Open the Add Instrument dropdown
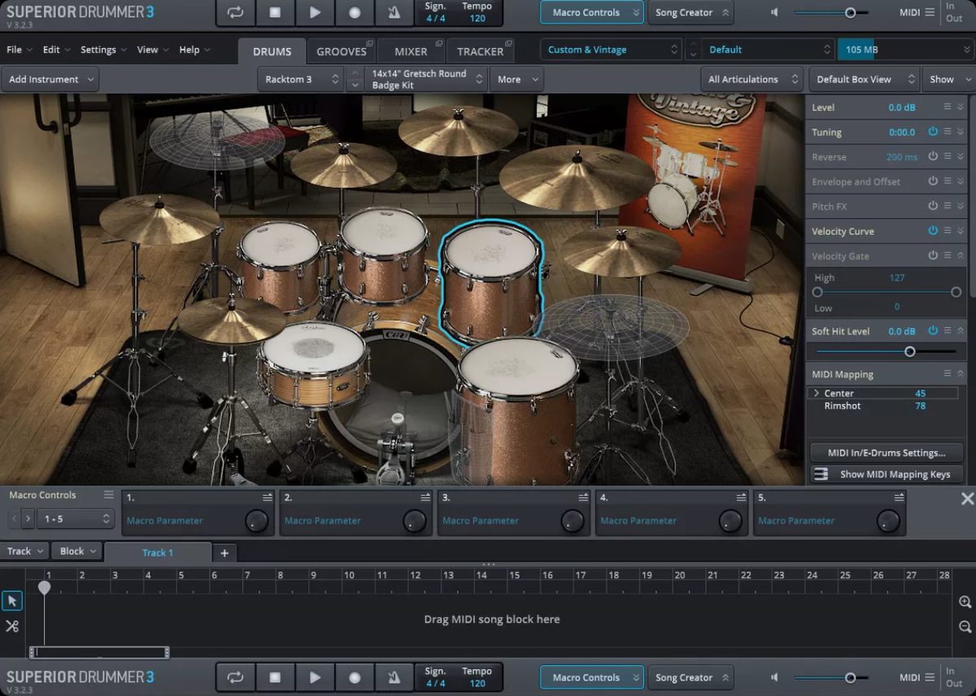Screen dimensions: 976x696 (x=50, y=80)
